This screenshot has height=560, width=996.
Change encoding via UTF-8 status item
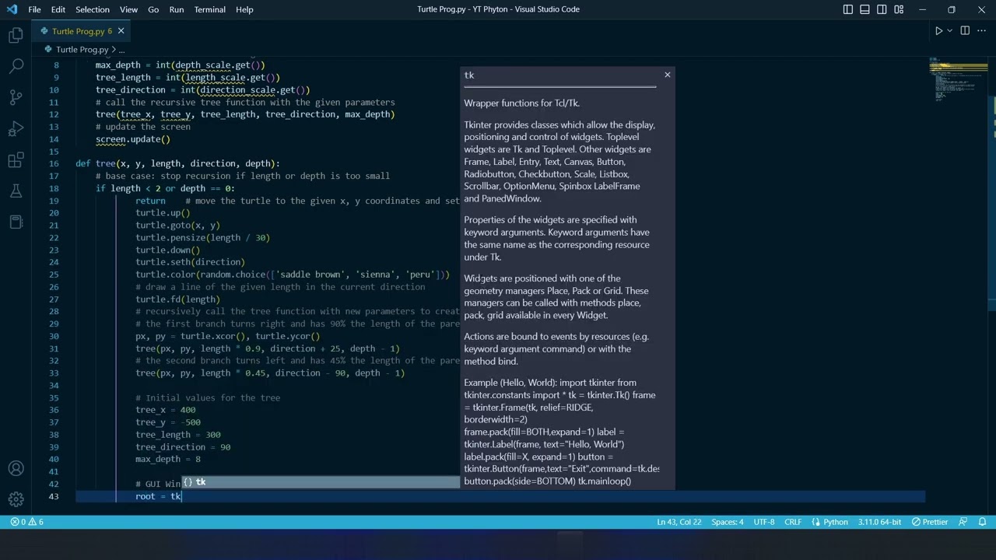point(764,522)
